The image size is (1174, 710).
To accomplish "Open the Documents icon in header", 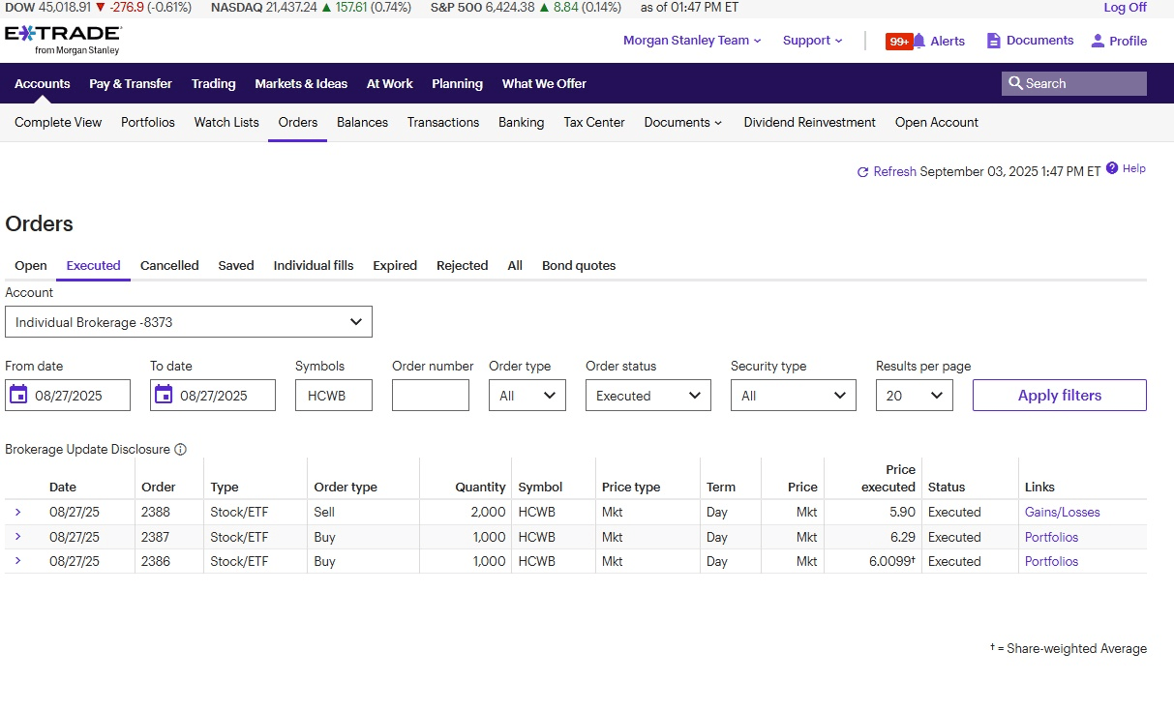I will (x=993, y=41).
